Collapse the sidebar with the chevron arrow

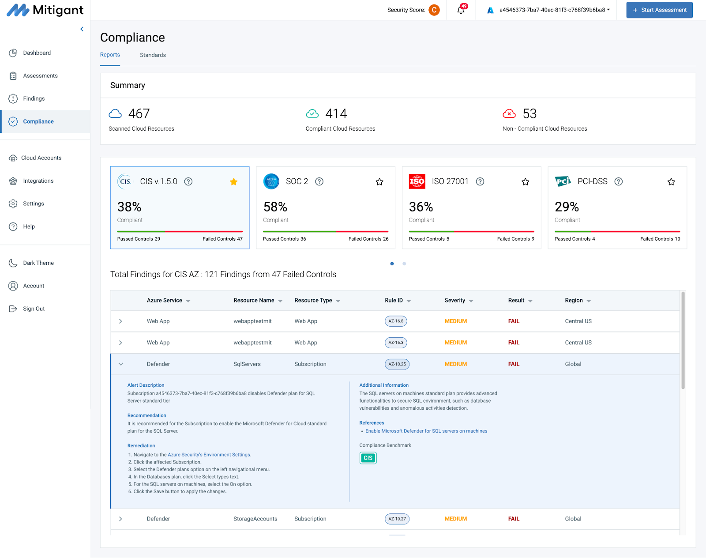point(82,29)
